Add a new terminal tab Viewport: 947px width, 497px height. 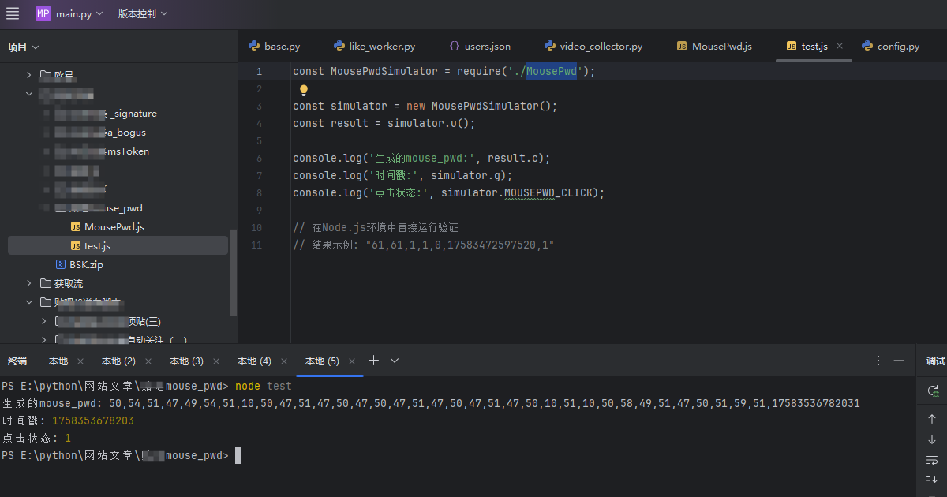click(x=374, y=361)
